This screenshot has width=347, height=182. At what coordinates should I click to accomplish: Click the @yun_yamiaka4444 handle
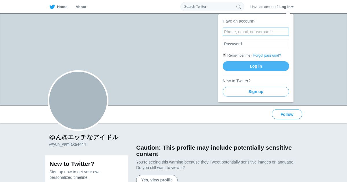click(67, 144)
